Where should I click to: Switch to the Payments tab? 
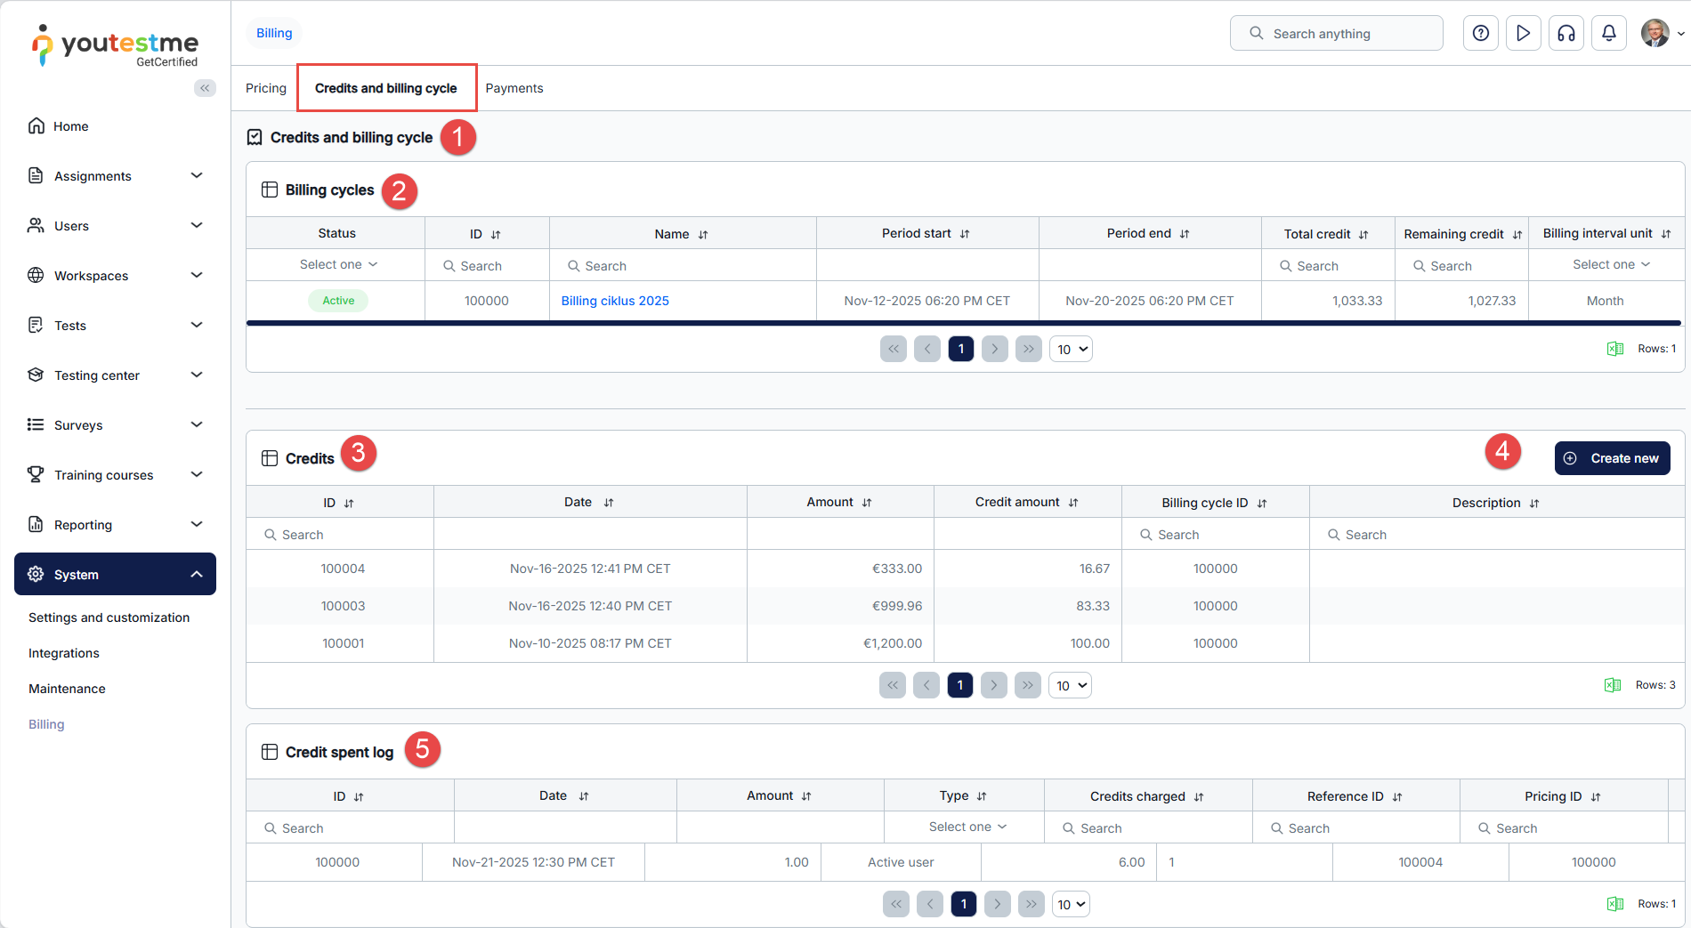(514, 88)
